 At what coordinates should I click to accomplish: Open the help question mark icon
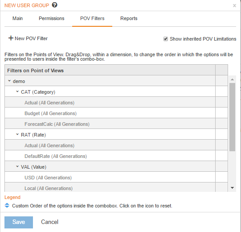click(x=54, y=5)
